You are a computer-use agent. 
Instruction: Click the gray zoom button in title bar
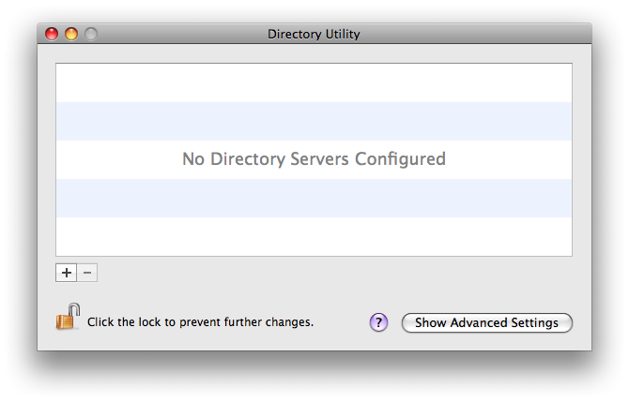point(90,34)
